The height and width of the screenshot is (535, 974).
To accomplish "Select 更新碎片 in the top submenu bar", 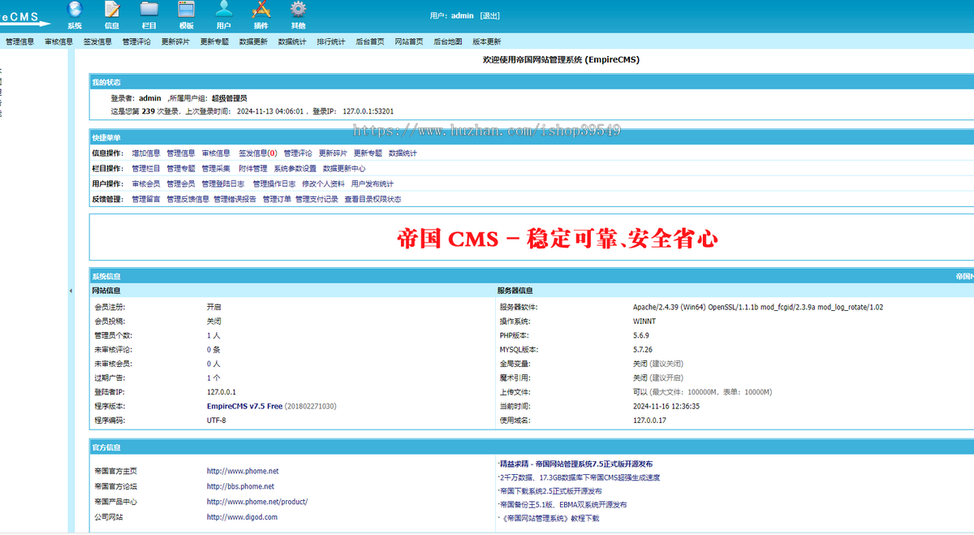I will pyautogui.click(x=175, y=41).
